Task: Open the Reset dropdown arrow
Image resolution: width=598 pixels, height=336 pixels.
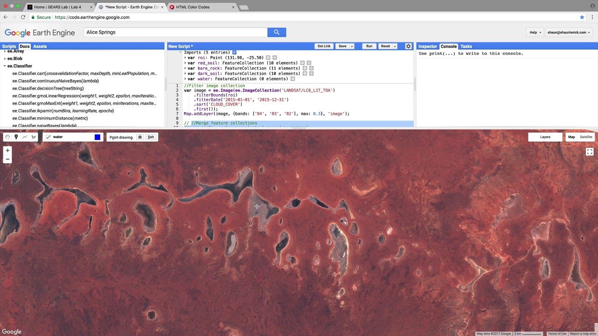Action: tap(395, 46)
